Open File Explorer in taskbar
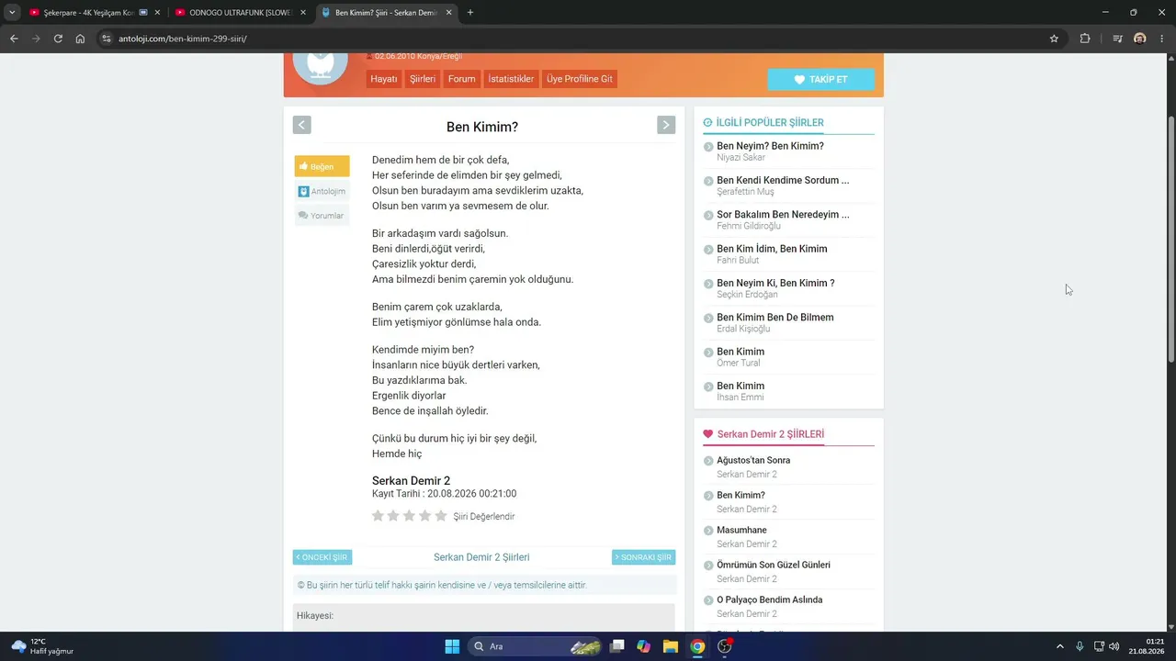Viewport: 1176px width, 661px height. pyautogui.click(x=671, y=646)
